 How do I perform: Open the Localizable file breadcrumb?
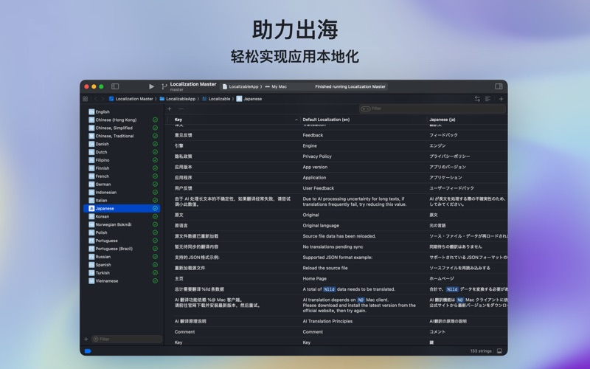point(216,99)
